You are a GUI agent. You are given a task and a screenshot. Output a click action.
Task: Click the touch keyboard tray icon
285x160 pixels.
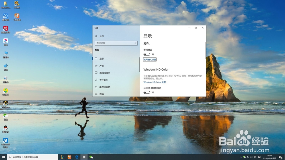(x=259, y=157)
